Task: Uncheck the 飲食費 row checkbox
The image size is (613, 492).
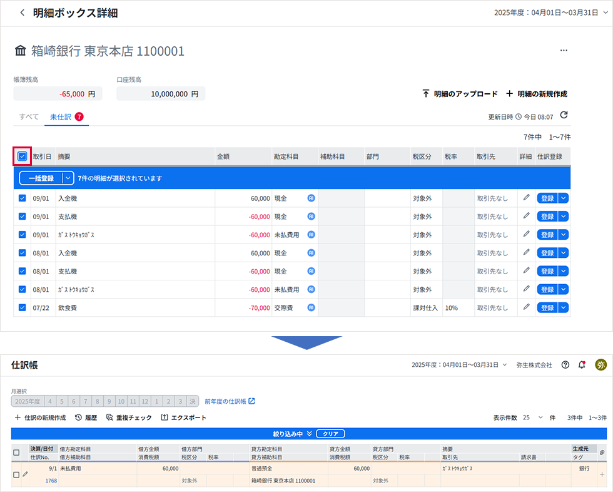Action: [x=23, y=307]
